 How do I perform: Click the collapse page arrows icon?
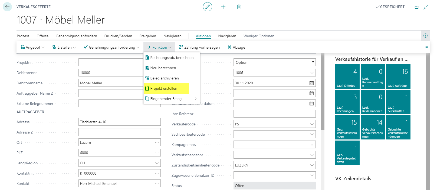(x=426, y=7)
